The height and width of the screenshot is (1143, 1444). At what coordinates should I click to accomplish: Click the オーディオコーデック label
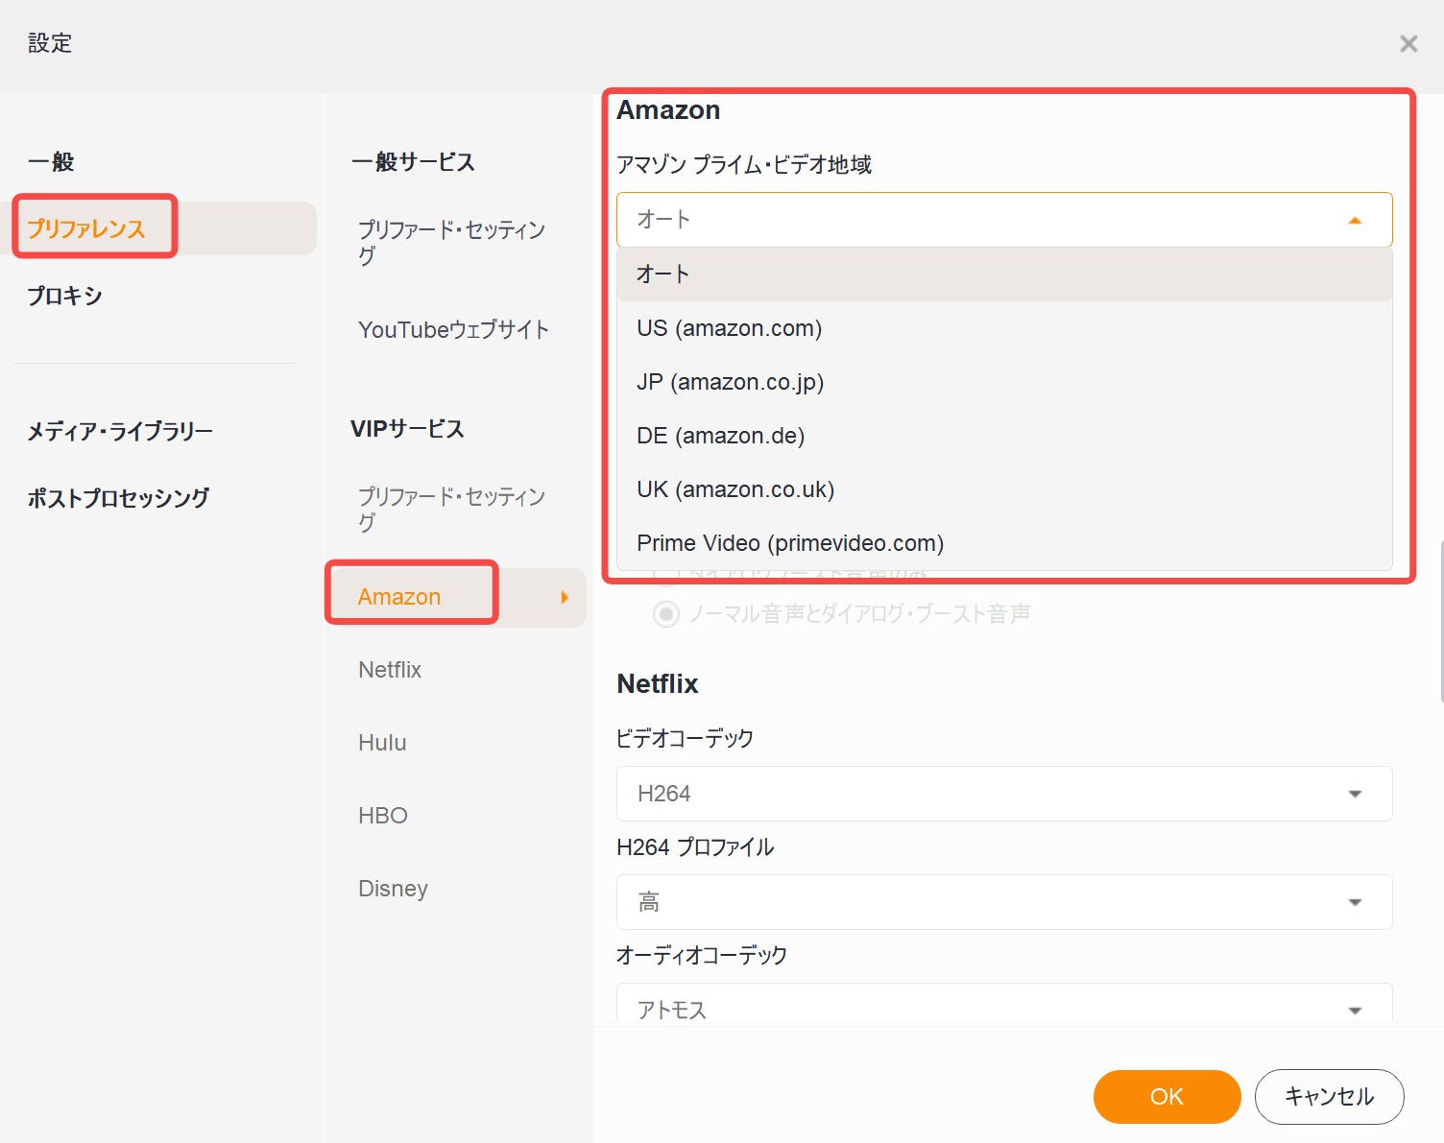tap(702, 955)
